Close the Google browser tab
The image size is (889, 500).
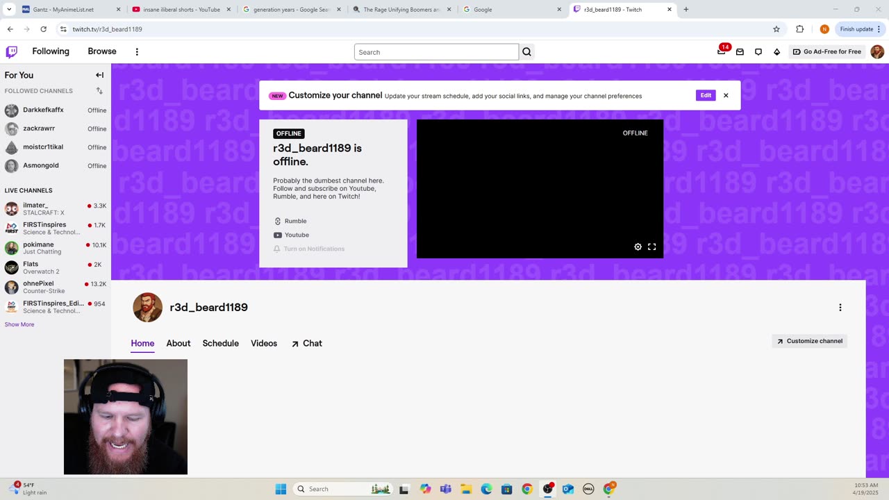tap(559, 10)
